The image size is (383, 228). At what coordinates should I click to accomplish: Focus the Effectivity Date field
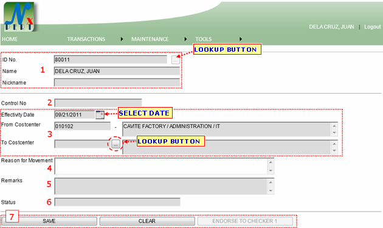click(75, 115)
